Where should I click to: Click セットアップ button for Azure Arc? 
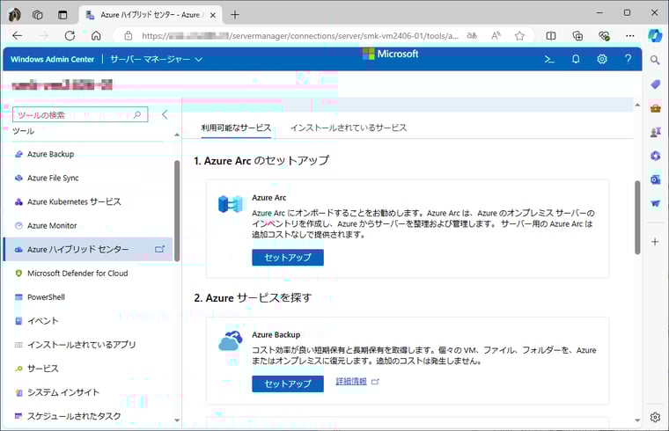(288, 258)
